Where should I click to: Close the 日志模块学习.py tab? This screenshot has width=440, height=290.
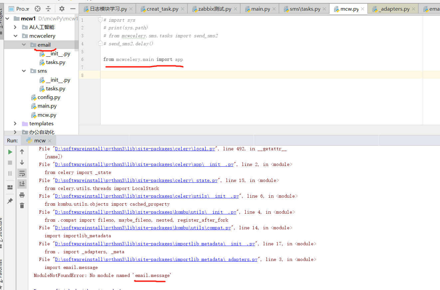131,9
